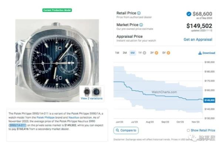
Task: Click the orange premium badge beside 3Y
Action: [156, 53]
